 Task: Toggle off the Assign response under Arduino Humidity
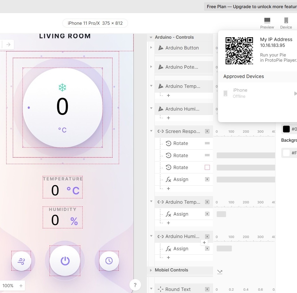207,248
